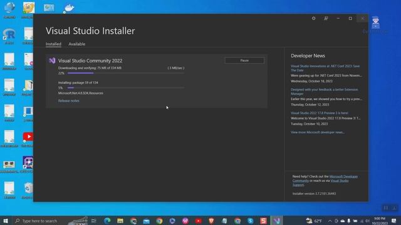401x225 pixels.
Task: Click the 'Wednesday, October 18, 2023' date text
Action: click(311, 81)
